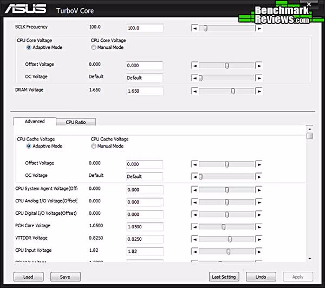The height and width of the screenshot is (288, 325).
Task: Increase CPU Core Offset Voltage right arrow
Action: (259, 66)
